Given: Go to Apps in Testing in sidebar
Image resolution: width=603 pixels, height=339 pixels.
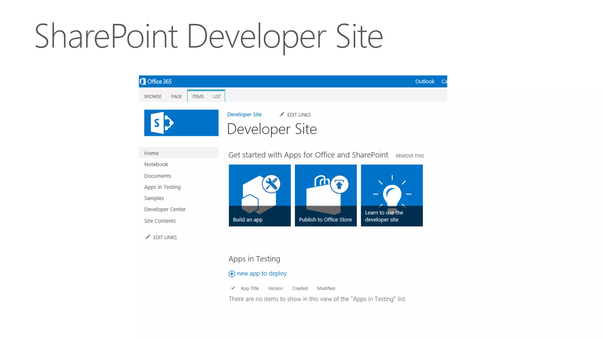Looking at the screenshot, I should 162,187.
